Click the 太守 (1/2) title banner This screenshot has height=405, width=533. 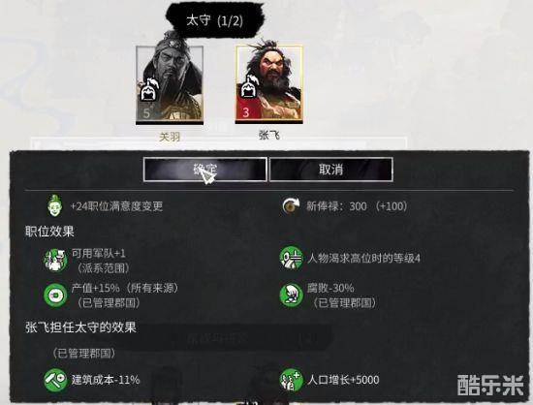pyautogui.click(x=215, y=20)
